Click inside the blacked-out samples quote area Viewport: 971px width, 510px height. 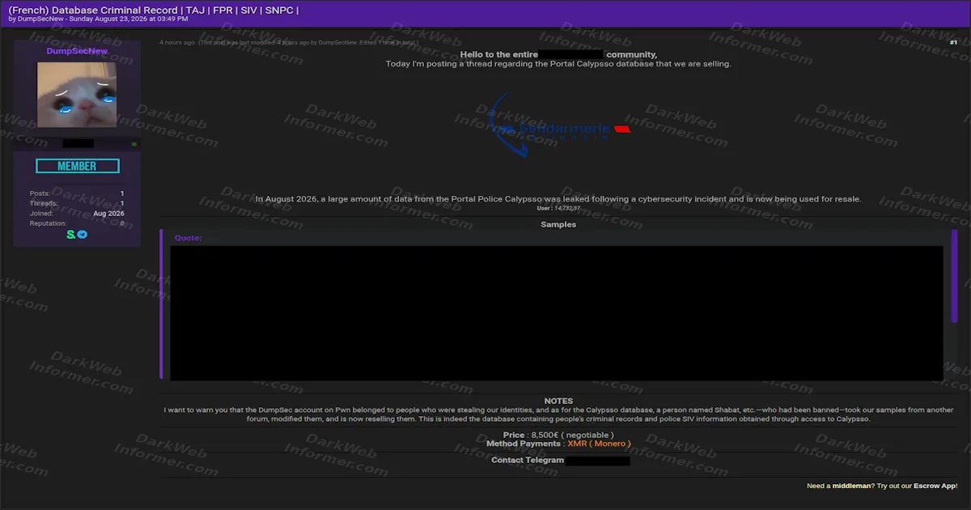557,313
